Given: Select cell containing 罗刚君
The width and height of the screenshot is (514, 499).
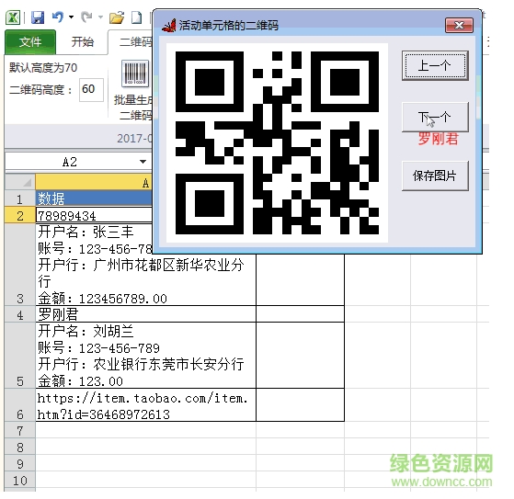Looking at the screenshot, I should tap(146, 314).
